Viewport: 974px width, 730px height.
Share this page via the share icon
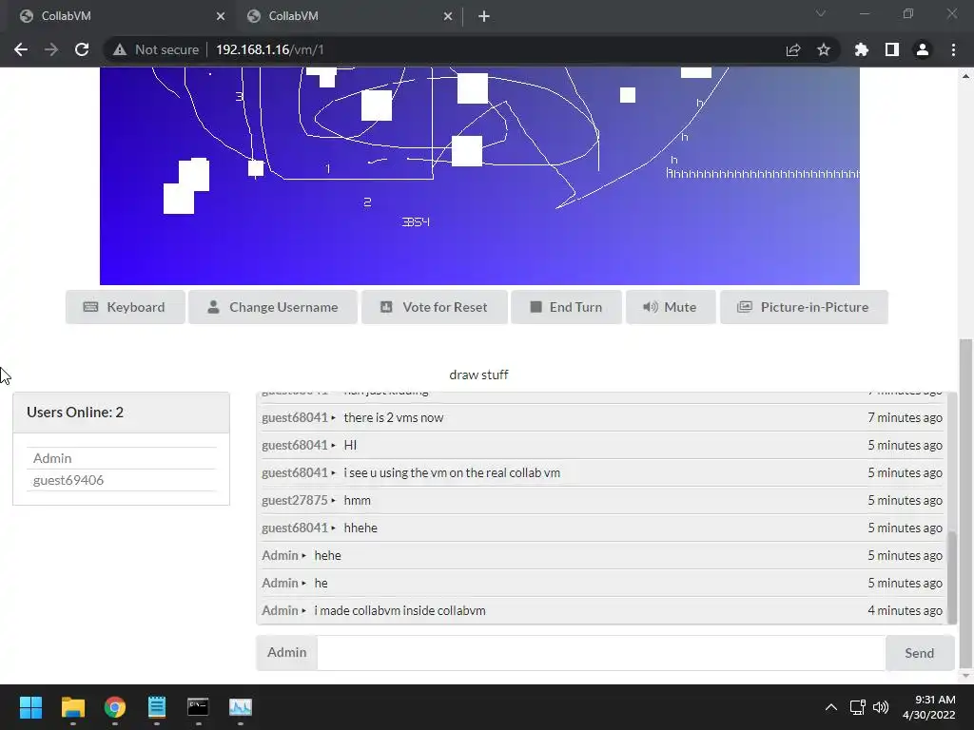[792, 49]
